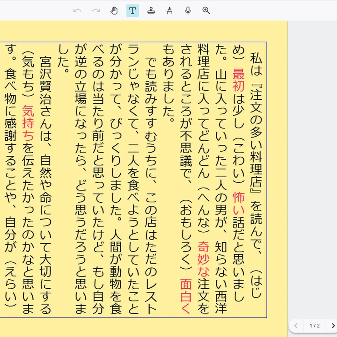337x337 pixels.
Task: Click the redo arrow in the toolbar
Action: click(96, 10)
